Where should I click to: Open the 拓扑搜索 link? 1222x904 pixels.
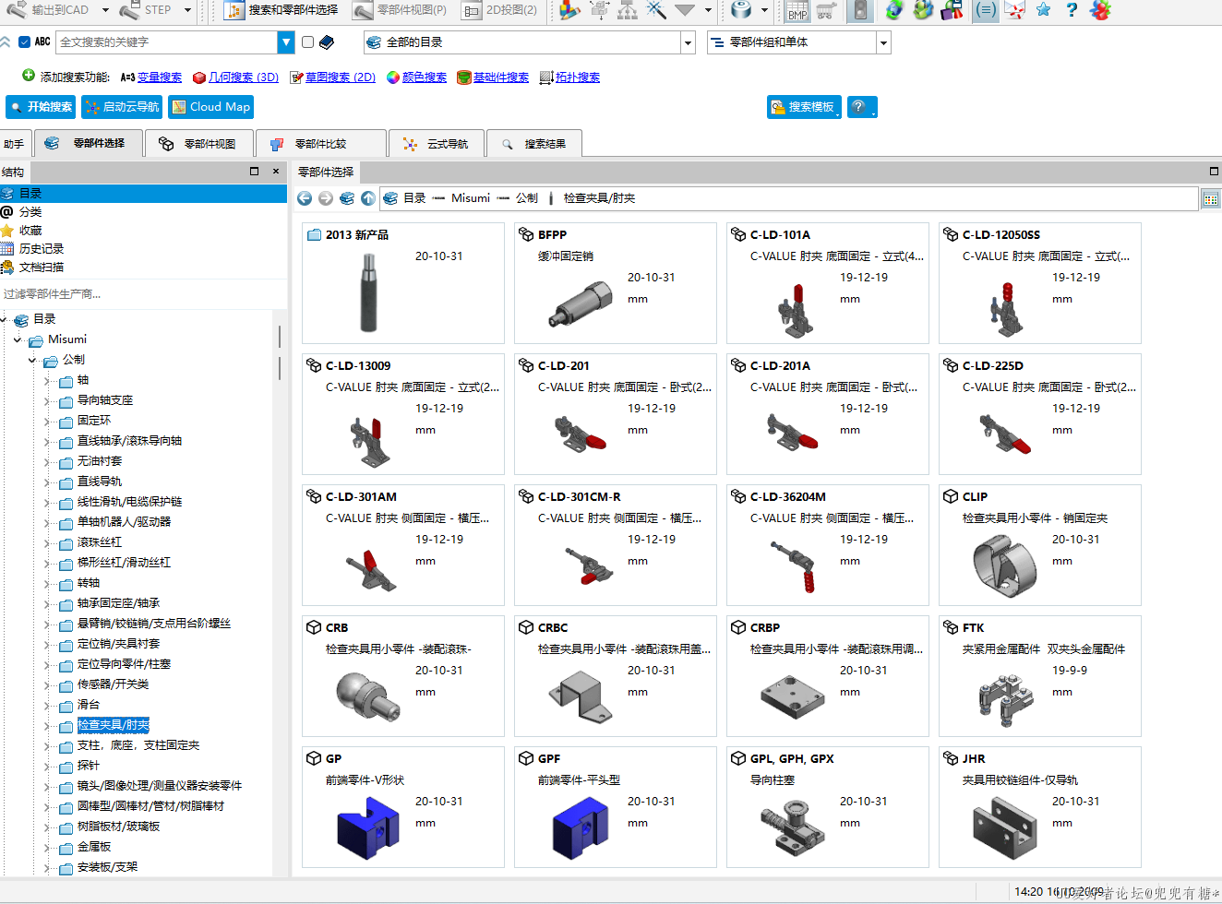point(578,77)
